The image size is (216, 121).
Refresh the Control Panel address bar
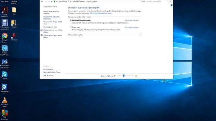tap(144, 2)
